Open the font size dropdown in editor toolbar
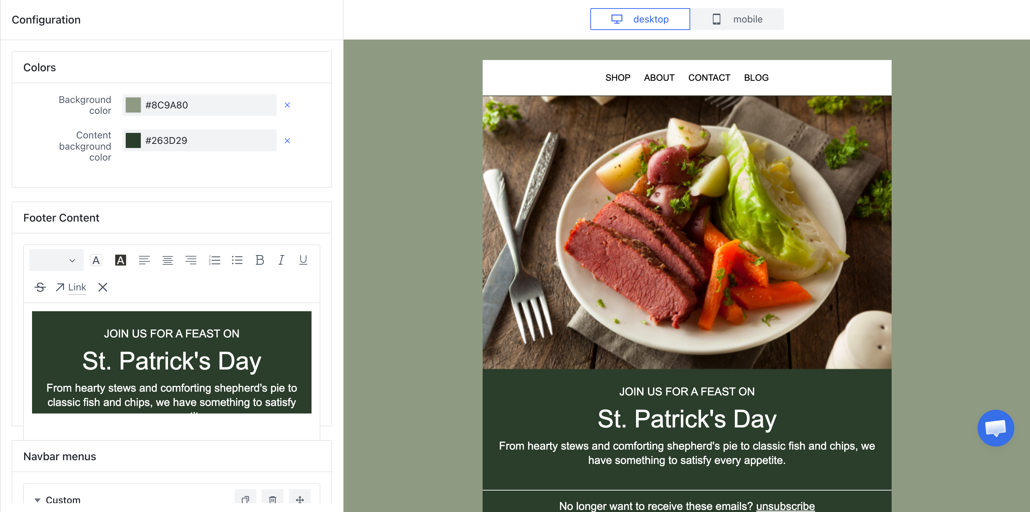The height and width of the screenshot is (512, 1030). point(56,260)
